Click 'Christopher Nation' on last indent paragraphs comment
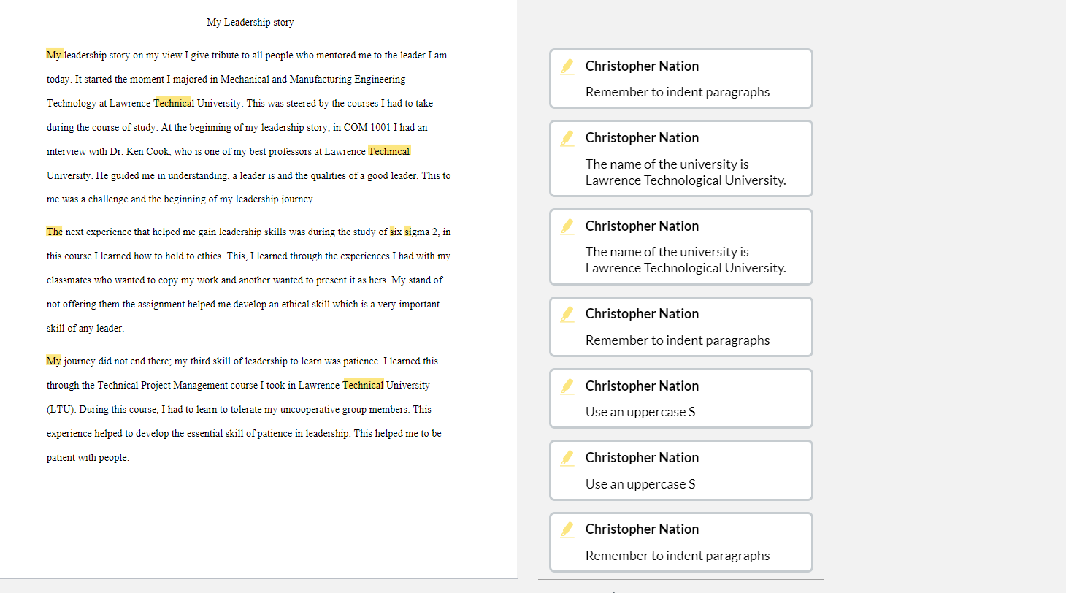The width and height of the screenshot is (1066, 593). coord(642,529)
